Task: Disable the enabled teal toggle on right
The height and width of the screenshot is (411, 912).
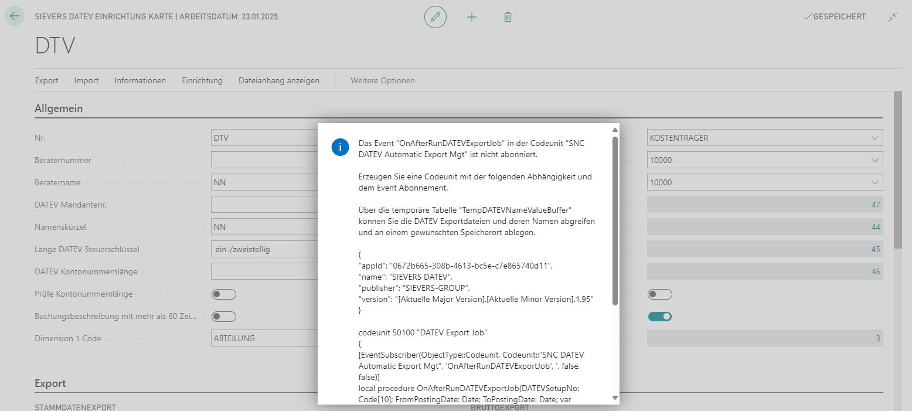Action: point(659,317)
